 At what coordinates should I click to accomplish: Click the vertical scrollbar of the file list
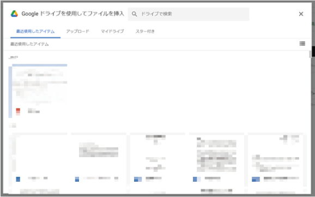[310, 55]
